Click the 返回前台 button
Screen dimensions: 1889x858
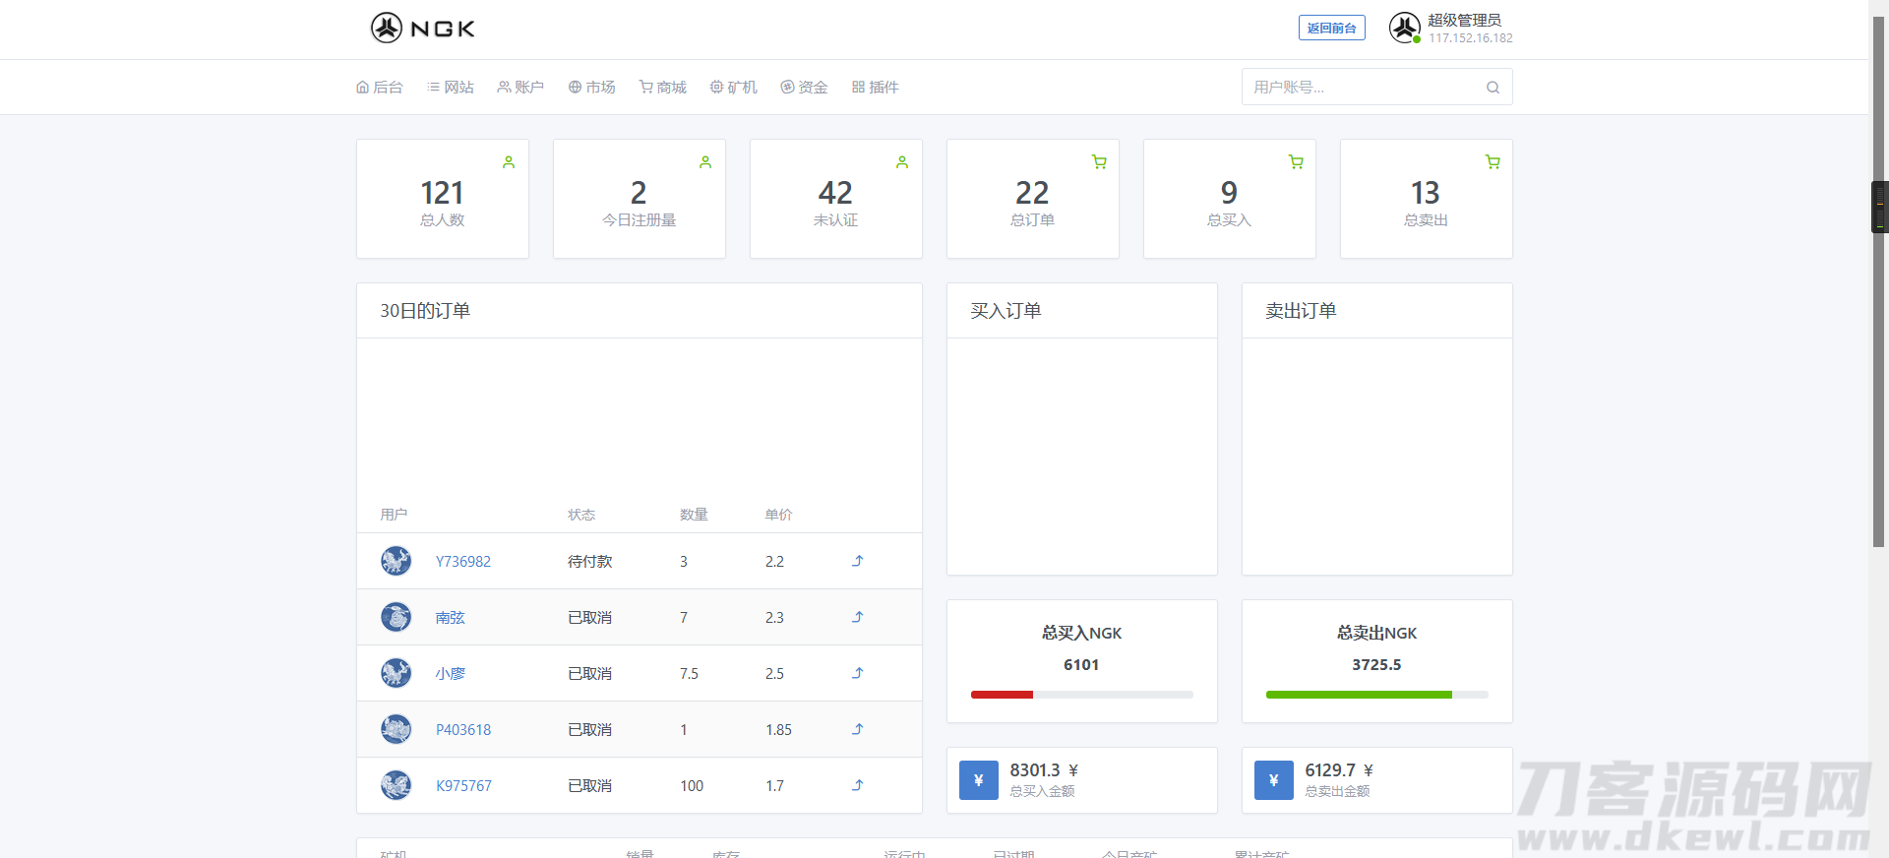pos(1331,28)
